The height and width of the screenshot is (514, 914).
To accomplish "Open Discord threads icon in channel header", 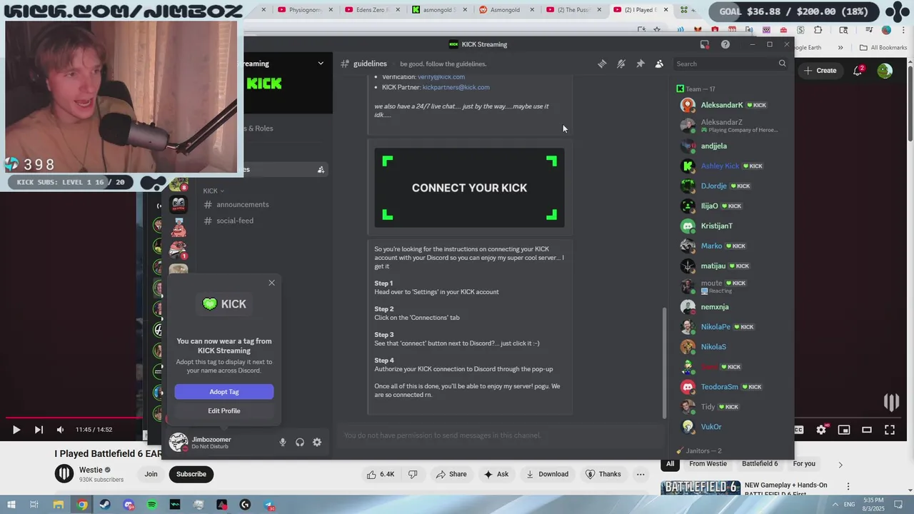I will [x=602, y=64].
